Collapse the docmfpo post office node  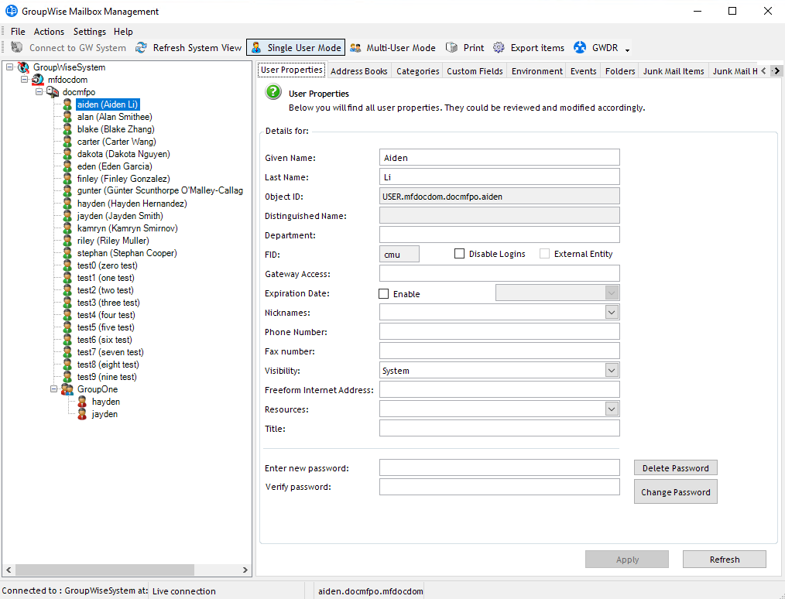[39, 92]
